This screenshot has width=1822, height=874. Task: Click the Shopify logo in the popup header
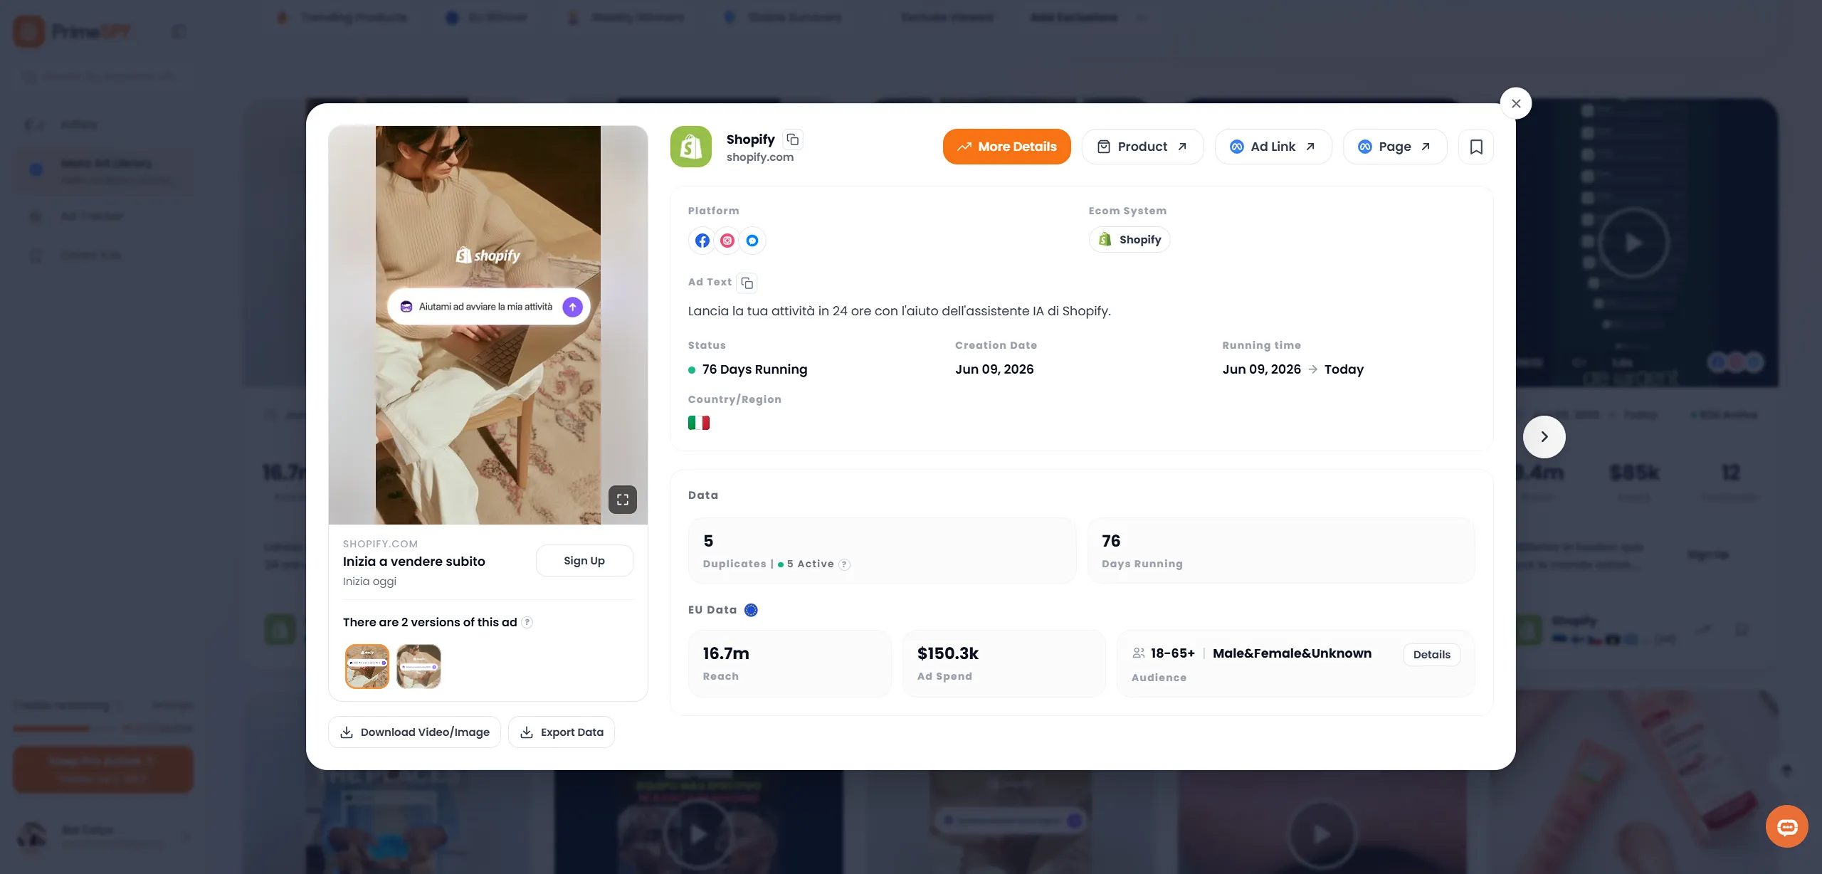click(690, 147)
